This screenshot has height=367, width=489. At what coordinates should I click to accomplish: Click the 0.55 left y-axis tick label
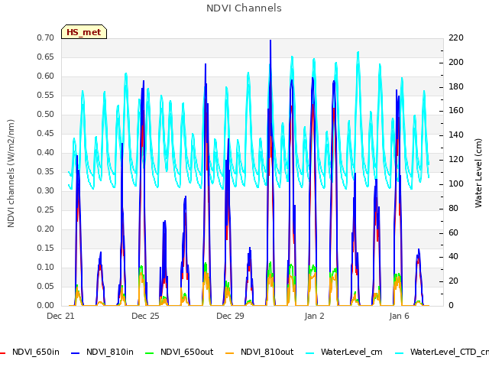(46, 95)
